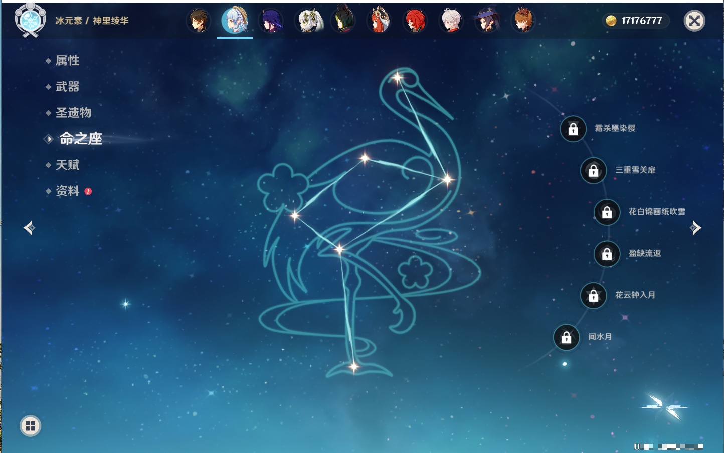Click the Mora balance 17176777
This screenshot has width=724, height=453.
tap(642, 21)
